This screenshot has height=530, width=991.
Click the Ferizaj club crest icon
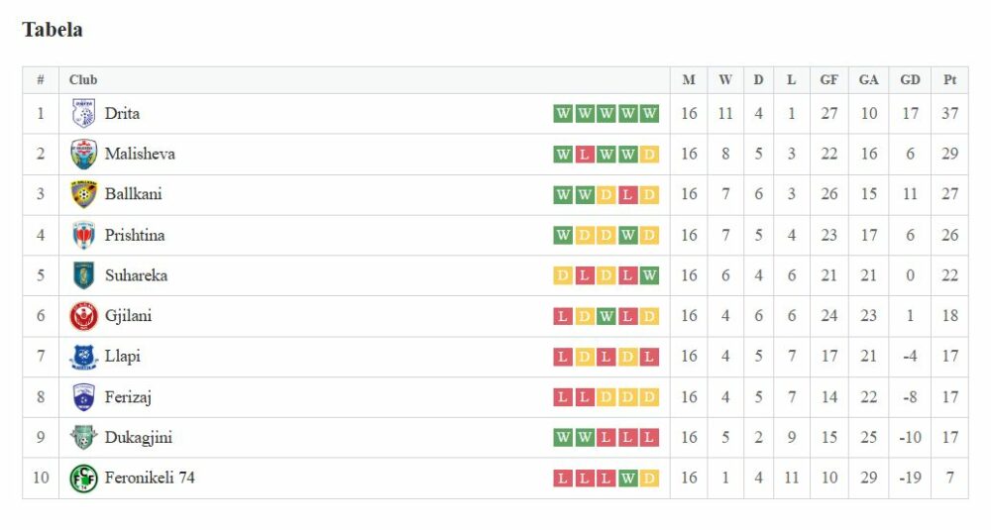click(x=83, y=397)
